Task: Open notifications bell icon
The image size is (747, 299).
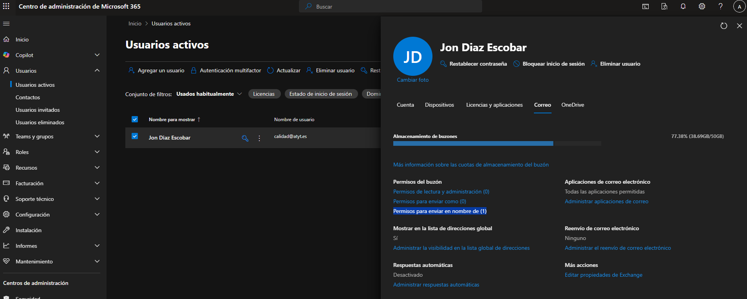Action: point(683,6)
